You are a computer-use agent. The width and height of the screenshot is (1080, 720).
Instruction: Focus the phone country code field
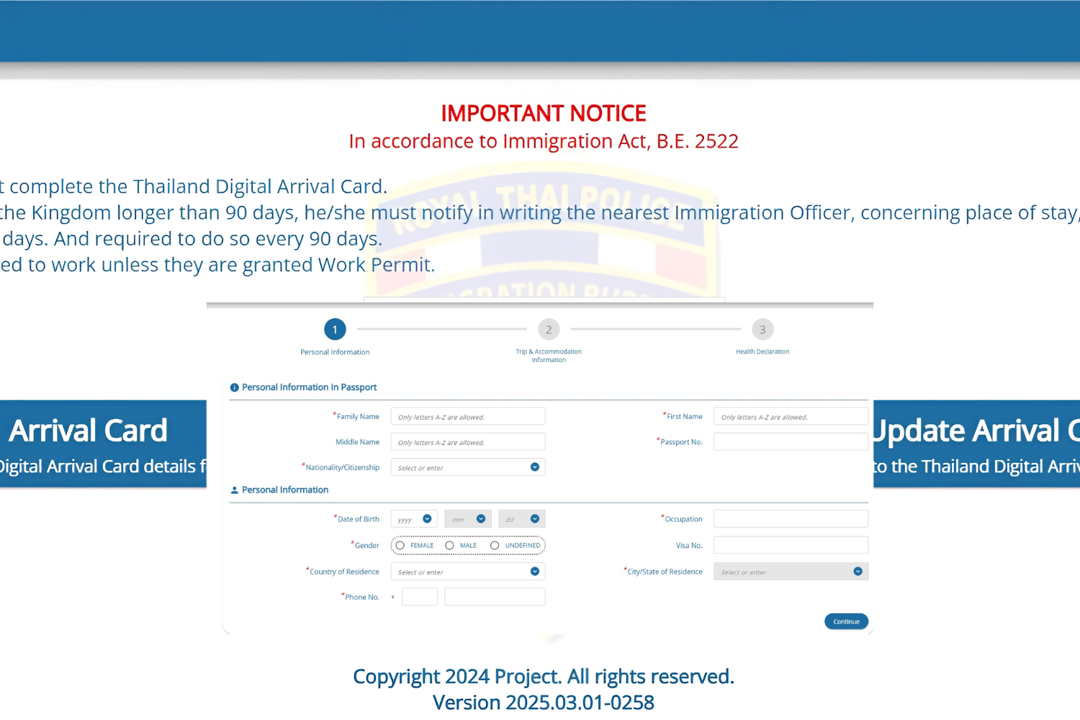[x=420, y=597]
